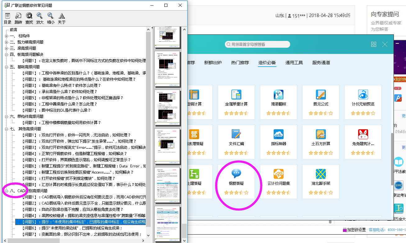Screen dimensions: 406x243
Task: Open 【问题1】双击打开软件一闪而关 entry
Action: 76,135
